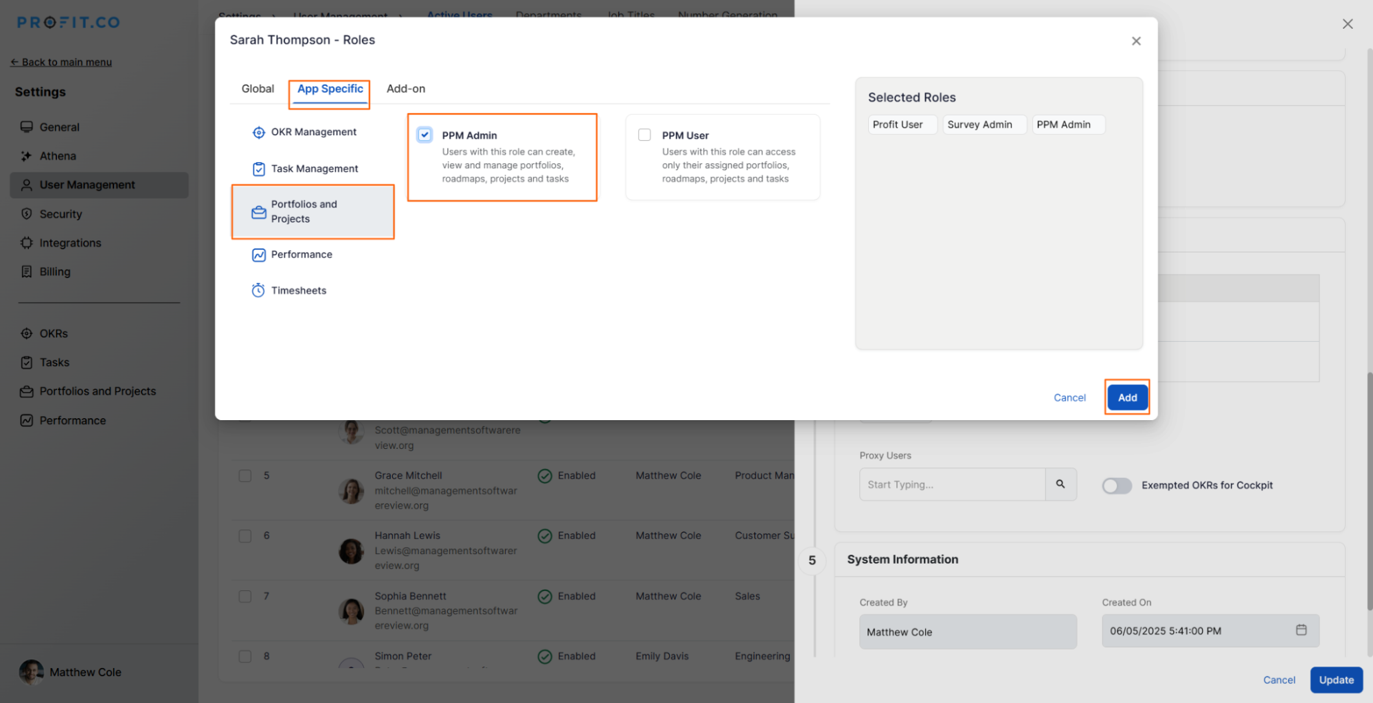Open the Created On calendar icon
The height and width of the screenshot is (703, 1373).
tap(1301, 630)
